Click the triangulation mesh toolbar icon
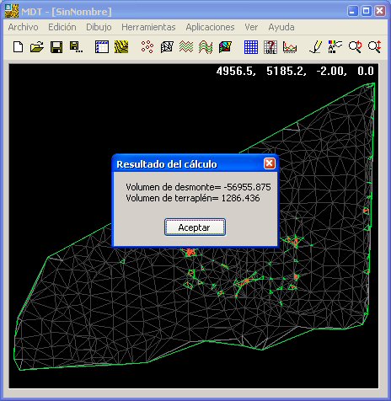 pos(167,47)
